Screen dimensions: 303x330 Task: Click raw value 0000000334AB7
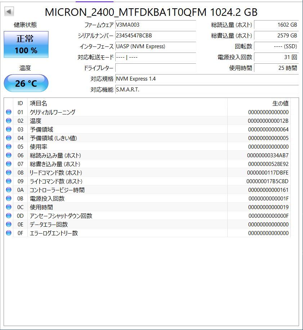pyautogui.click(x=268, y=155)
